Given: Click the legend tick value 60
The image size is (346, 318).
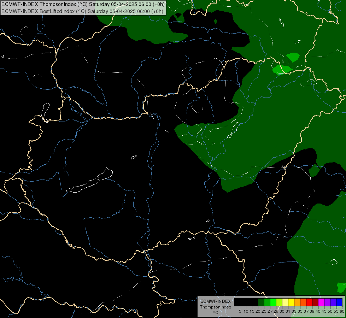Looking at the screenshot, I should pyautogui.click(x=342, y=311).
